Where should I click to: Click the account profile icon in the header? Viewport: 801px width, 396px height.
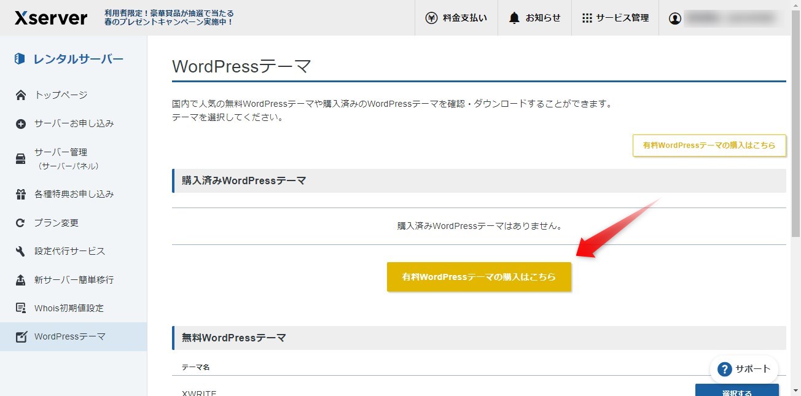[x=675, y=18]
